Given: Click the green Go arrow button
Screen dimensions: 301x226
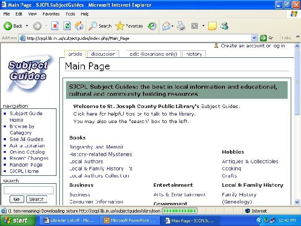Looking at the screenshot, I should click(x=263, y=38).
